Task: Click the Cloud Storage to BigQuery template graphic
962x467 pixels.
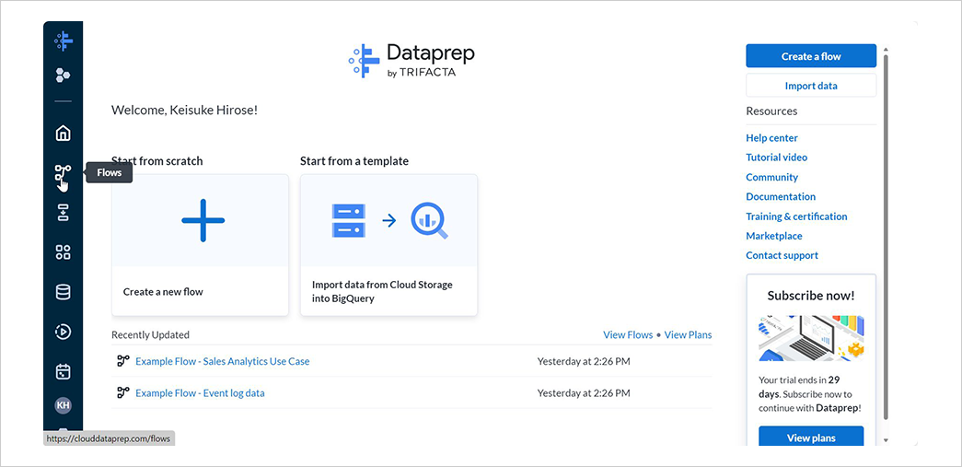Action: pos(389,220)
